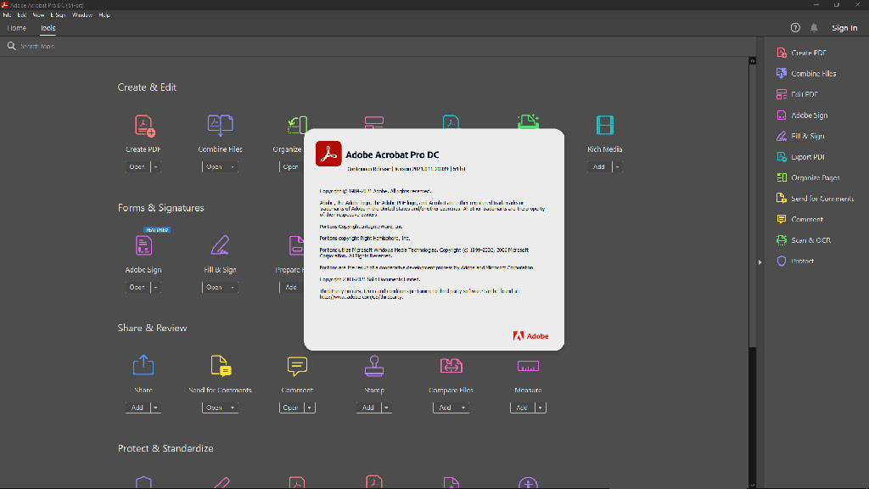Open the Edit menu

(x=22, y=15)
